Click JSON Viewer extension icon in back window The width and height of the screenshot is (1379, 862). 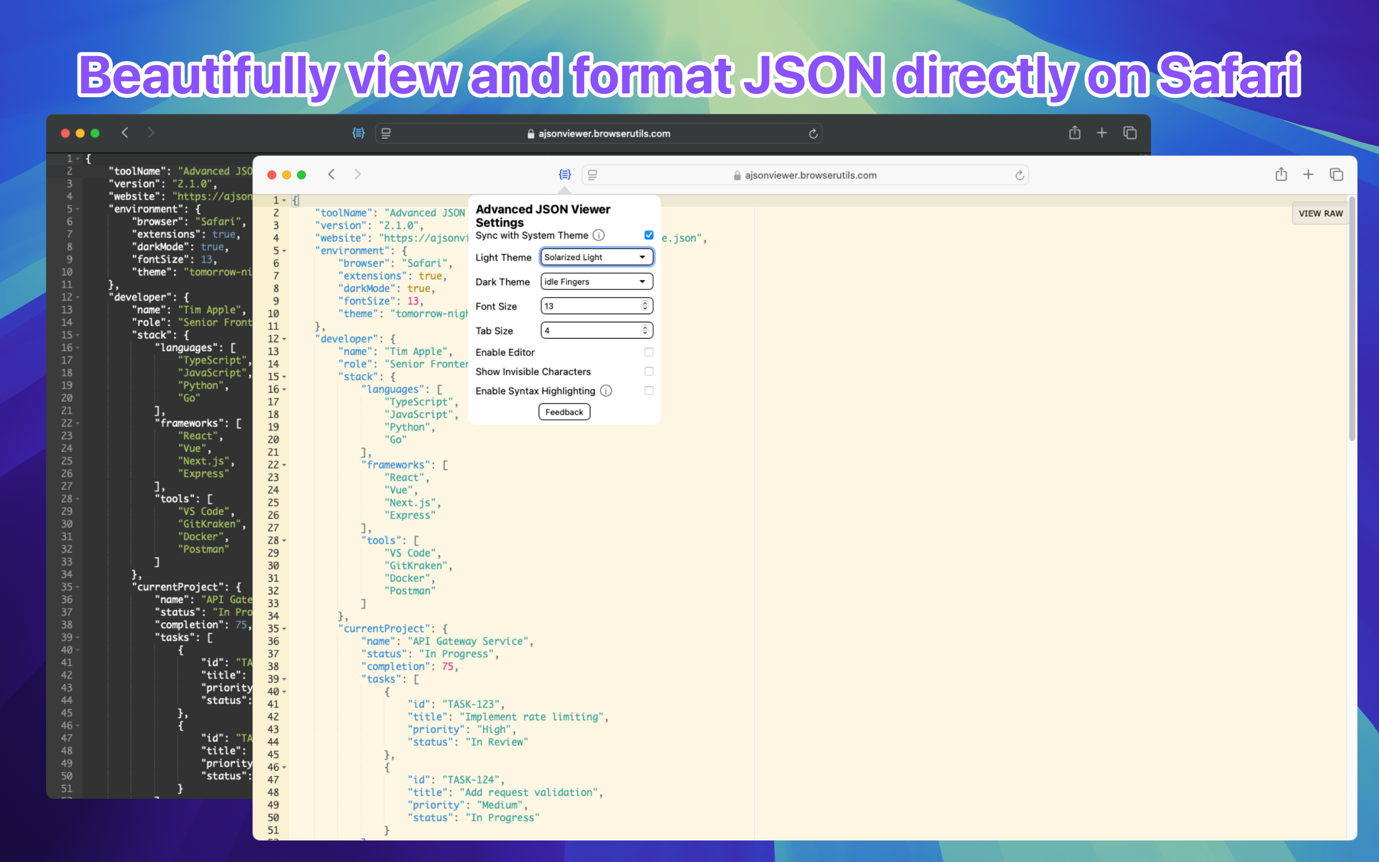point(359,133)
